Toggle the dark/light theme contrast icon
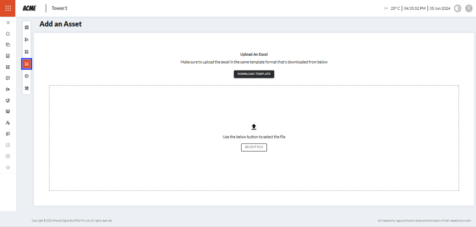The width and height of the screenshot is (476, 227). tap(457, 8)
